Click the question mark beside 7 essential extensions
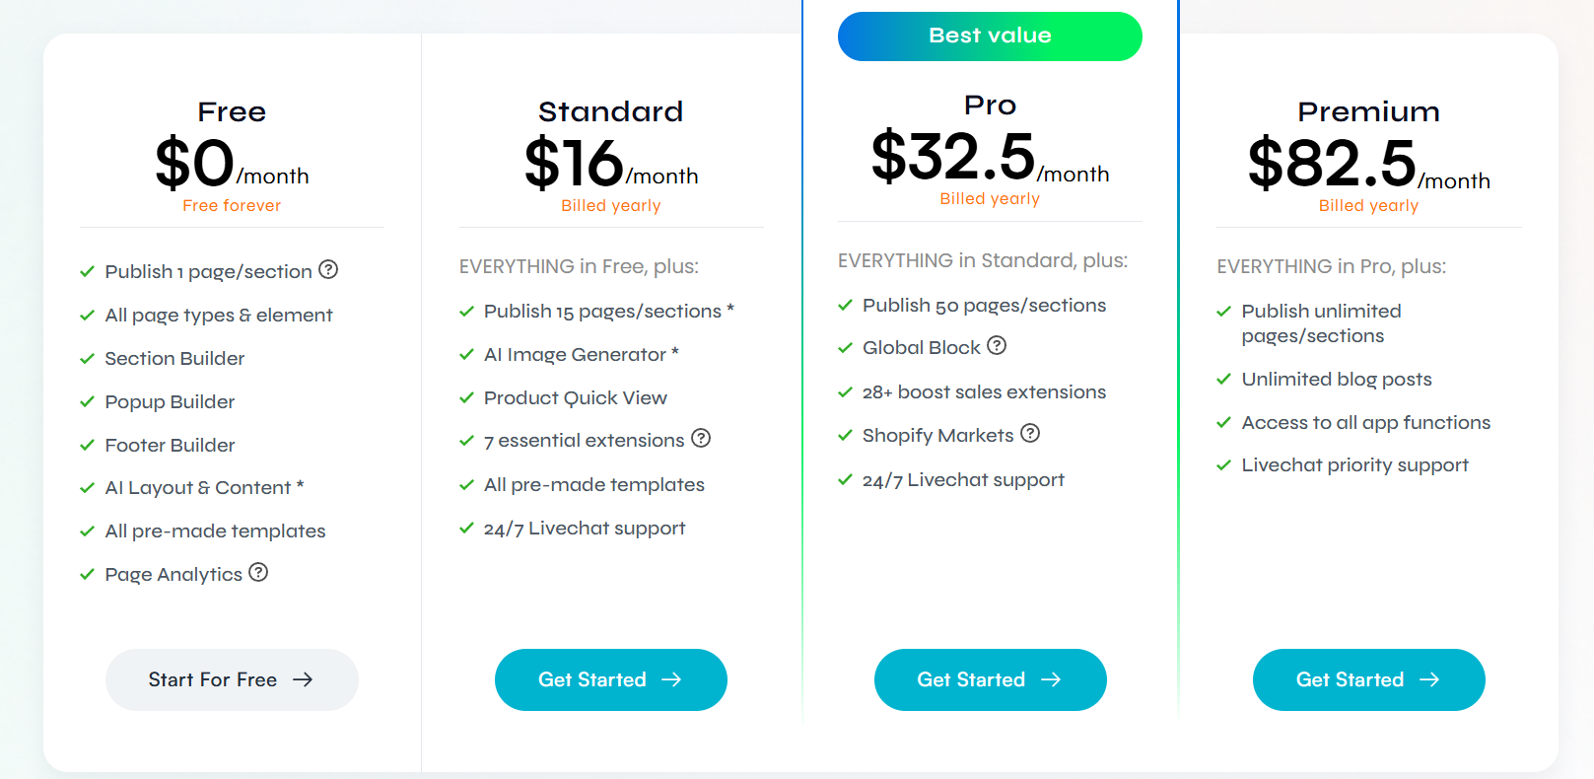Screen dimensions: 1594x779 tap(701, 439)
